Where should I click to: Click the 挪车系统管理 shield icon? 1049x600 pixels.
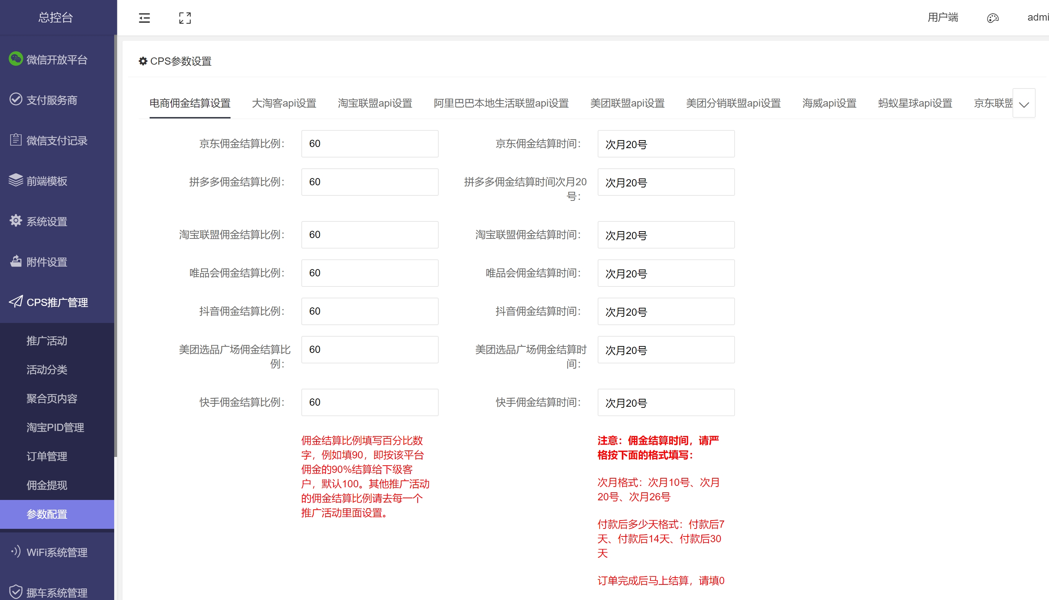(x=16, y=592)
